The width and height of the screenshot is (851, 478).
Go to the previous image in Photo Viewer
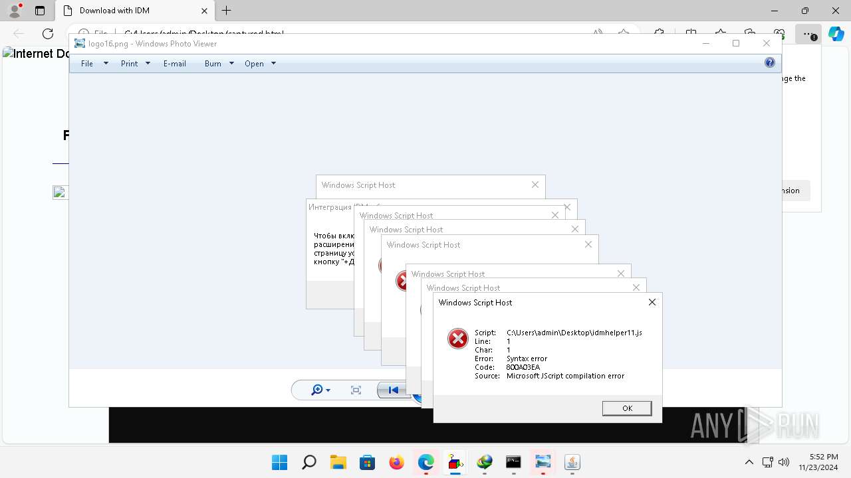[392, 390]
